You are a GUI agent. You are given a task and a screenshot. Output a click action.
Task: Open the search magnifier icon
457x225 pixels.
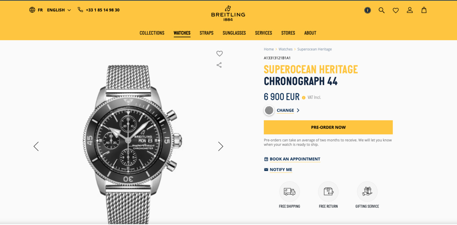click(x=382, y=10)
